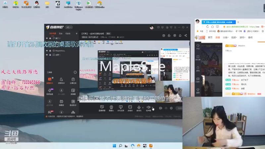265x149 pixels.
Task: Hide the 全屏1 source with eye icon
Action: [x=47, y=55]
